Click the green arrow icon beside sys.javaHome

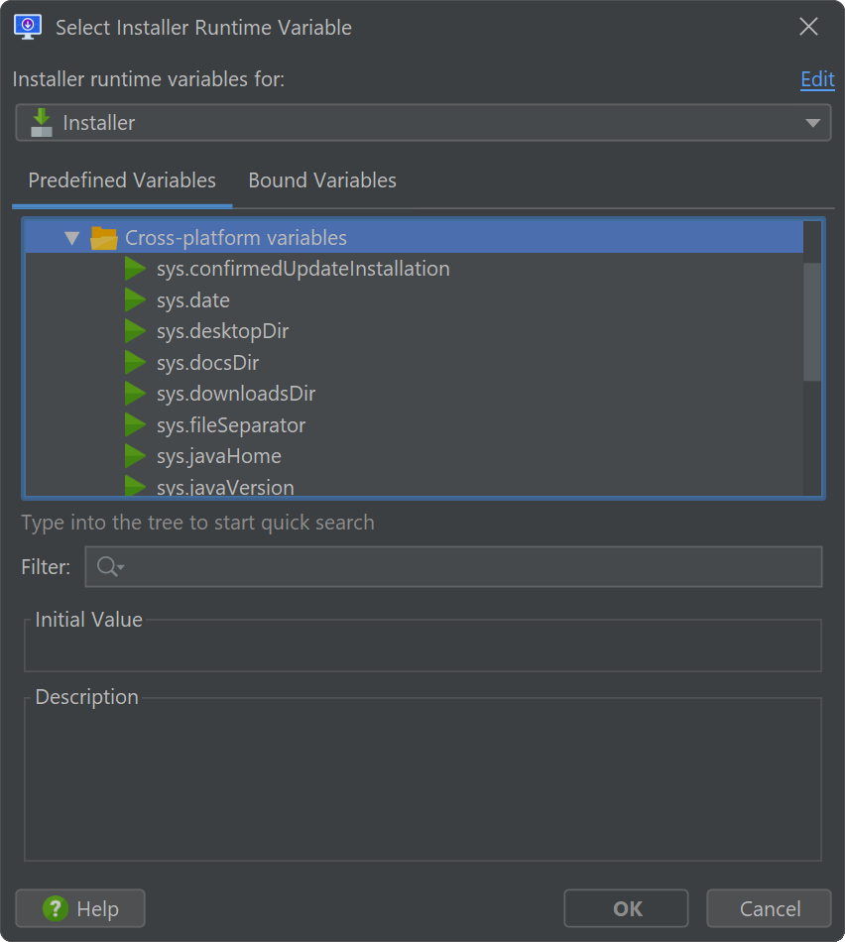[x=135, y=456]
